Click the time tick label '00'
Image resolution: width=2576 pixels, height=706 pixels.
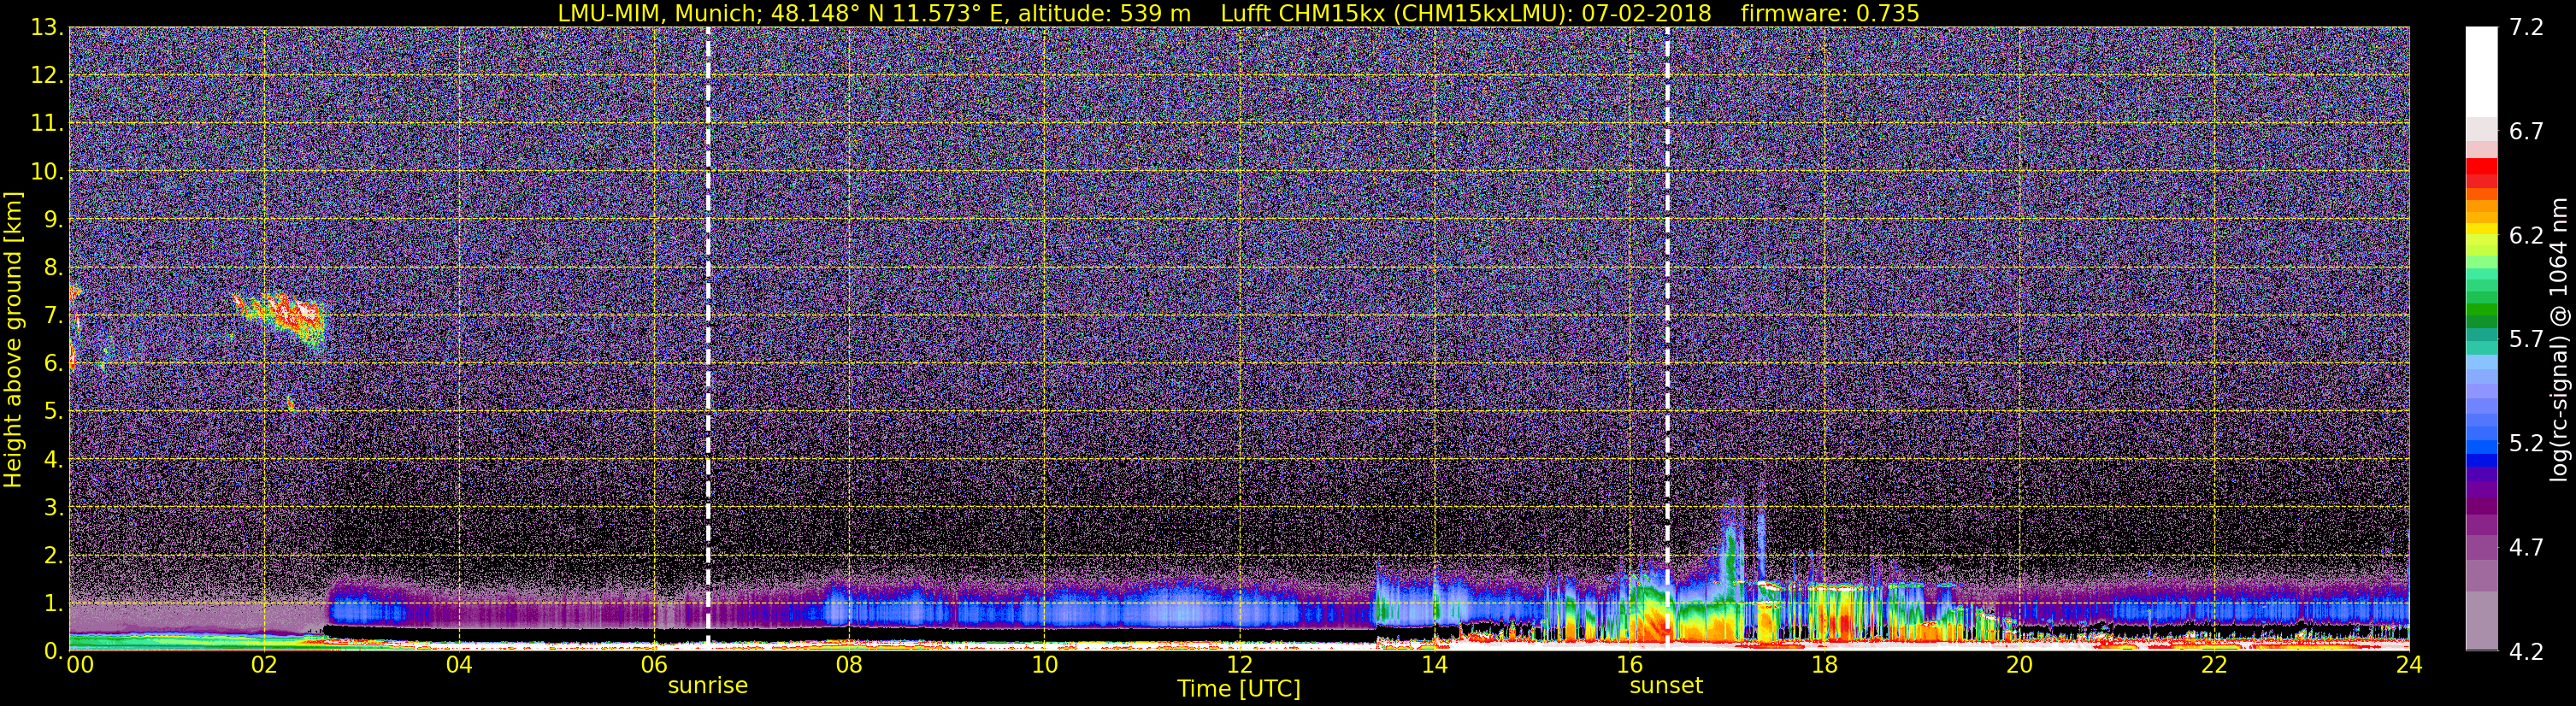click(x=80, y=665)
